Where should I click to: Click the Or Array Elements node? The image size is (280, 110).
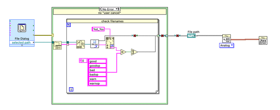point(134,52)
